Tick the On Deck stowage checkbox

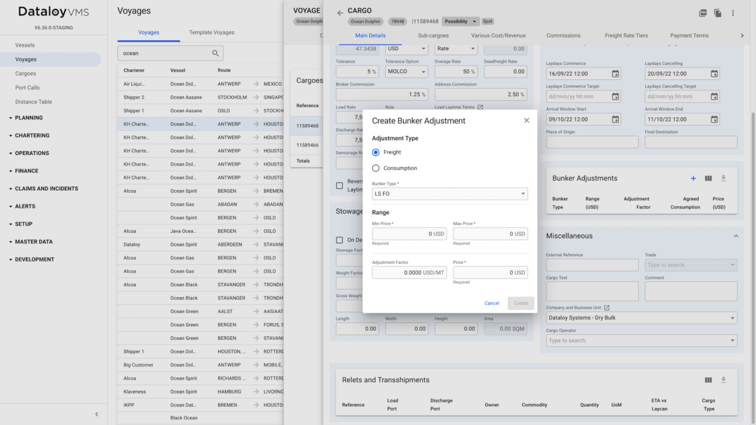click(338, 239)
